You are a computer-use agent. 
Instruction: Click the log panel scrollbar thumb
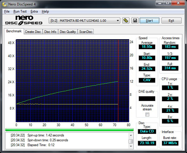click(x=131, y=141)
